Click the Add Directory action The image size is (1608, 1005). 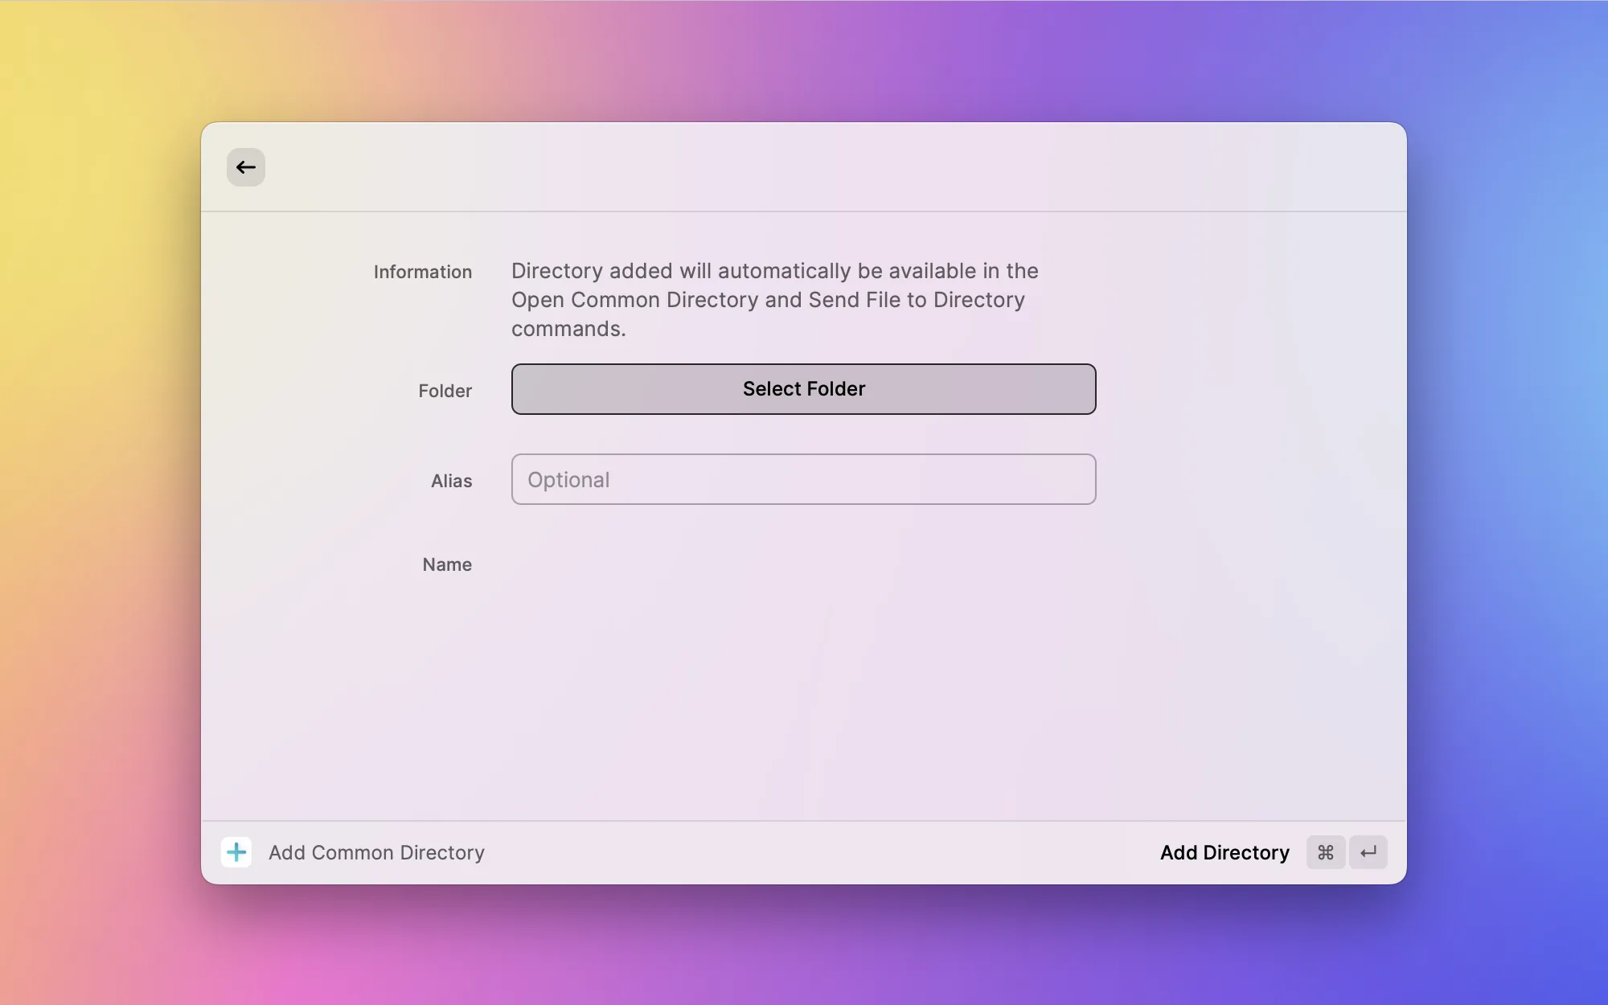[1224, 852]
